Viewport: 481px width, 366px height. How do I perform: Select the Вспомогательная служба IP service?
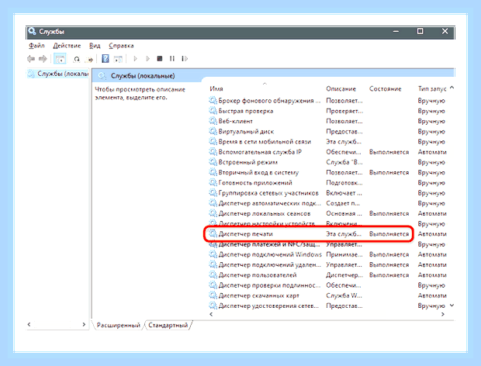[x=260, y=152]
